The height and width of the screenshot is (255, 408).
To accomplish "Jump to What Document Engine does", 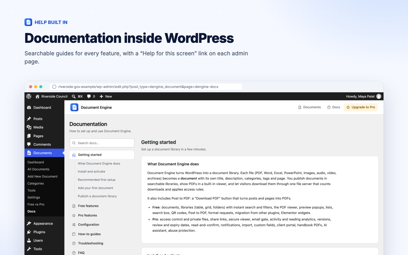I will click(x=99, y=164).
